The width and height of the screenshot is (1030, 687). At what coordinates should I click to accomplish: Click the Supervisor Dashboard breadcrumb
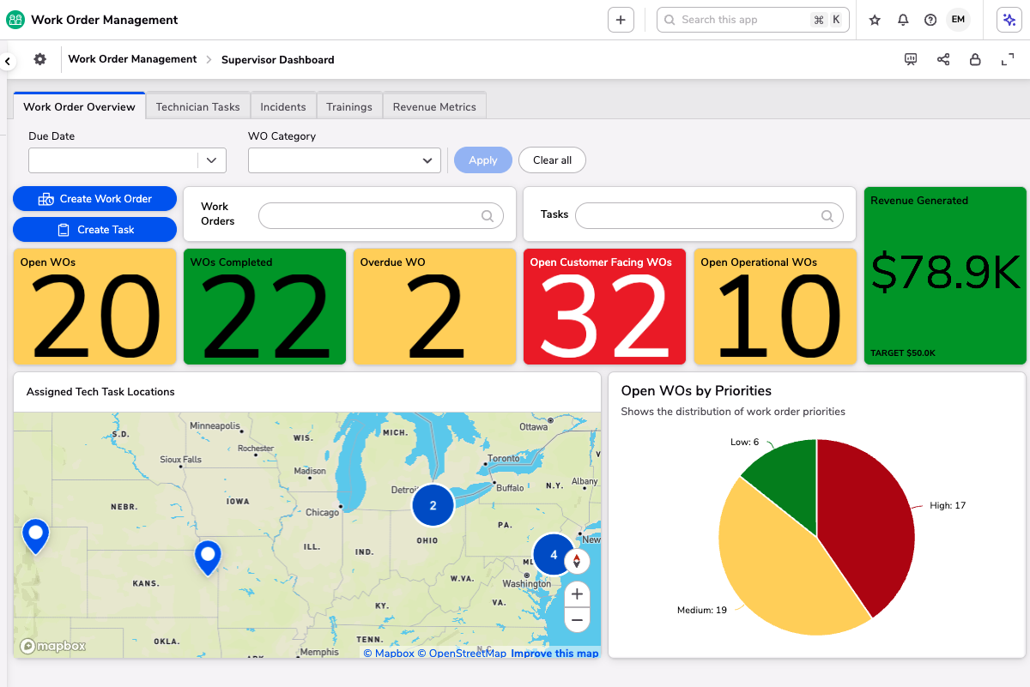tap(278, 60)
